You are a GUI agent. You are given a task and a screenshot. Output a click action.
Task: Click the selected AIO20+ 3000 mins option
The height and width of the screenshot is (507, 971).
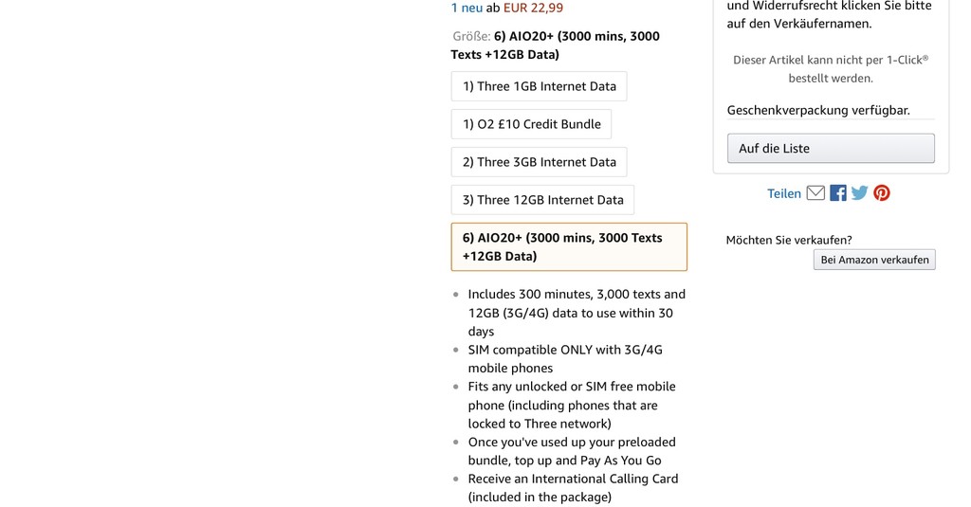(569, 247)
